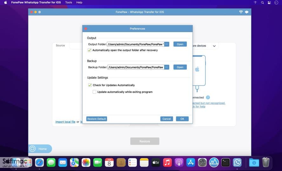Uncheck Check for Updates Automatically
Image resolution: width=282 pixels, height=171 pixels.
(x=90, y=85)
